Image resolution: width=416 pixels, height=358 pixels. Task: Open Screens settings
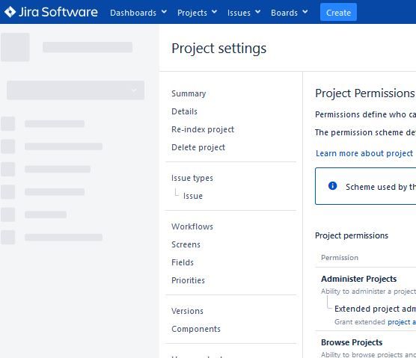click(x=186, y=244)
